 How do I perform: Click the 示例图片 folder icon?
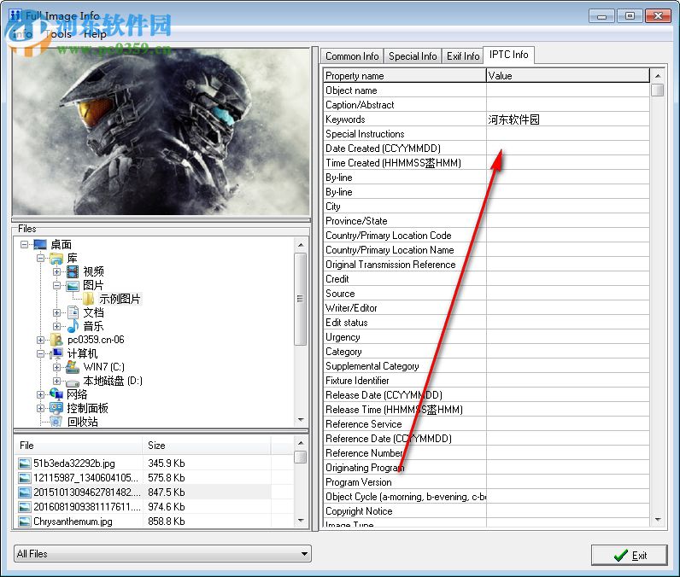point(88,299)
